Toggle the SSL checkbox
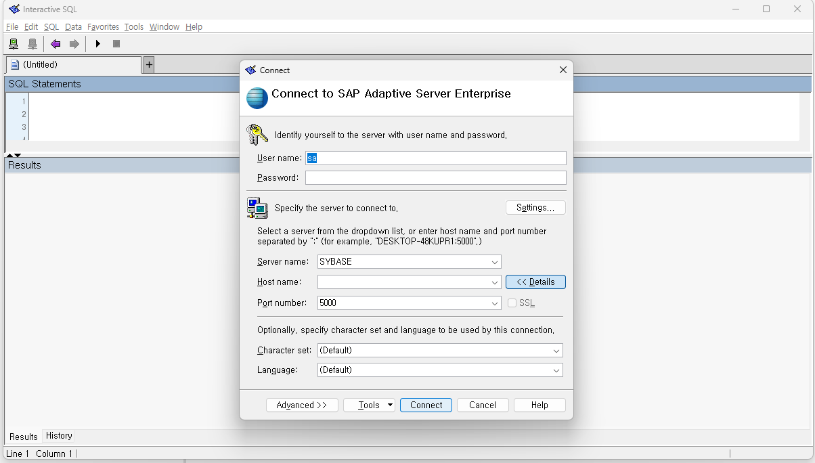Screen dimensions: 815x463 pos(512,303)
